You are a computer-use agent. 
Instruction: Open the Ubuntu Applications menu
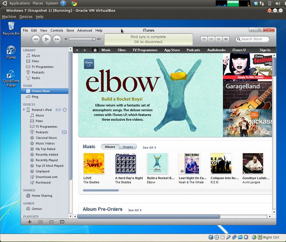coord(20,3)
